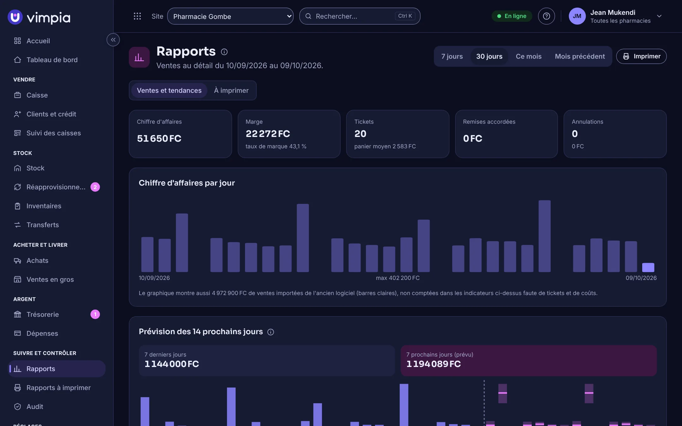Image resolution: width=682 pixels, height=426 pixels.
Task: Open Suivi des caisses
Action: click(x=57, y=133)
